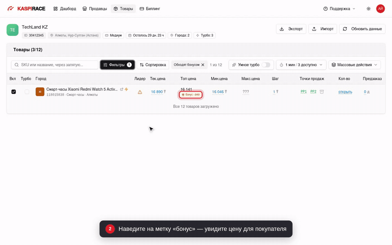Click the warning triangle in the Лидер column
The height and width of the screenshot is (245, 392).
[140, 92]
